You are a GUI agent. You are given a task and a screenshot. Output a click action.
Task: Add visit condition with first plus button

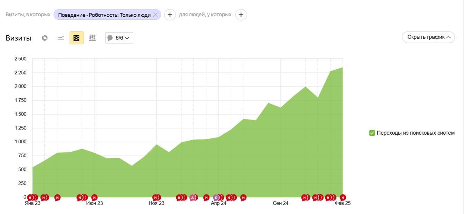[170, 15]
